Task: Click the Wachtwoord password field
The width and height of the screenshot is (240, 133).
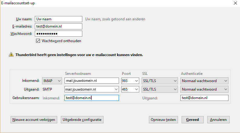Action: (x=58, y=34)
